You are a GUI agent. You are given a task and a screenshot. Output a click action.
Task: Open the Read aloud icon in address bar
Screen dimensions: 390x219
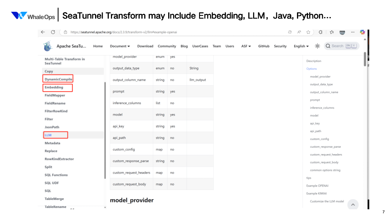299,32
